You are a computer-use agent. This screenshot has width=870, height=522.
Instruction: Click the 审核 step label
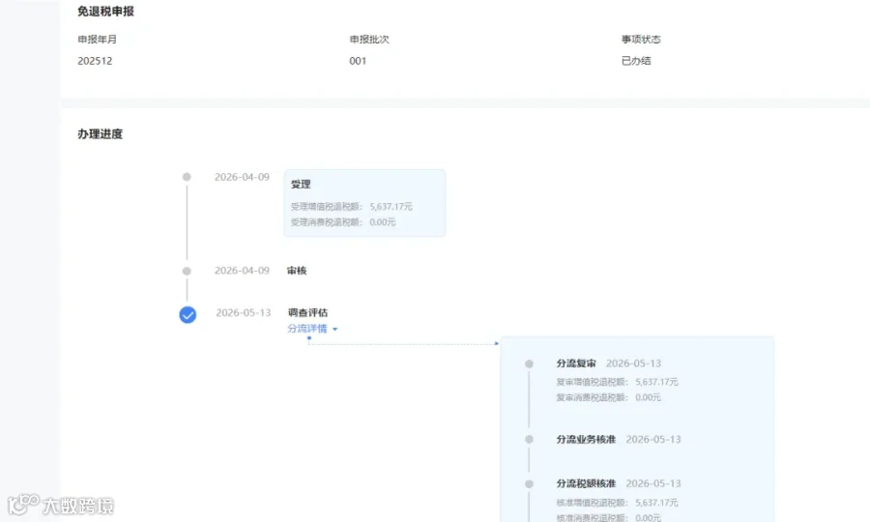297,271
